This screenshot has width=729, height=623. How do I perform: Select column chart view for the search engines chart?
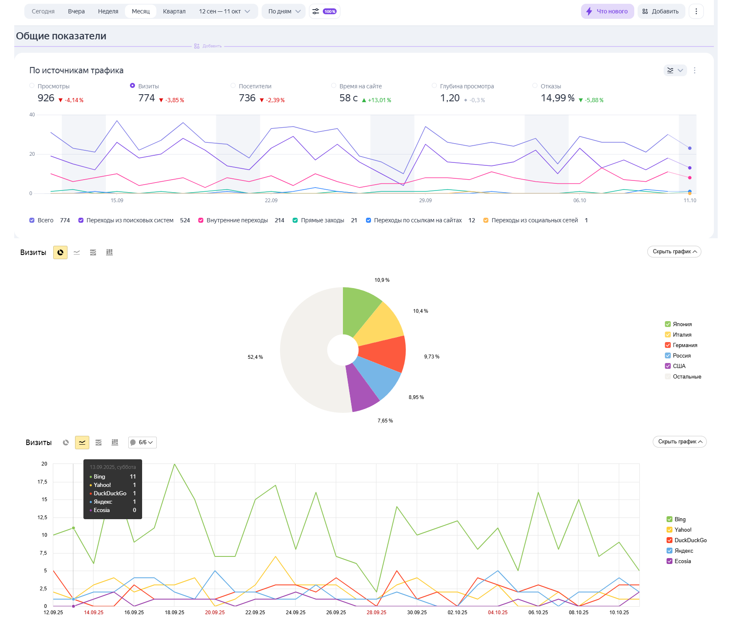click(115, 443)
